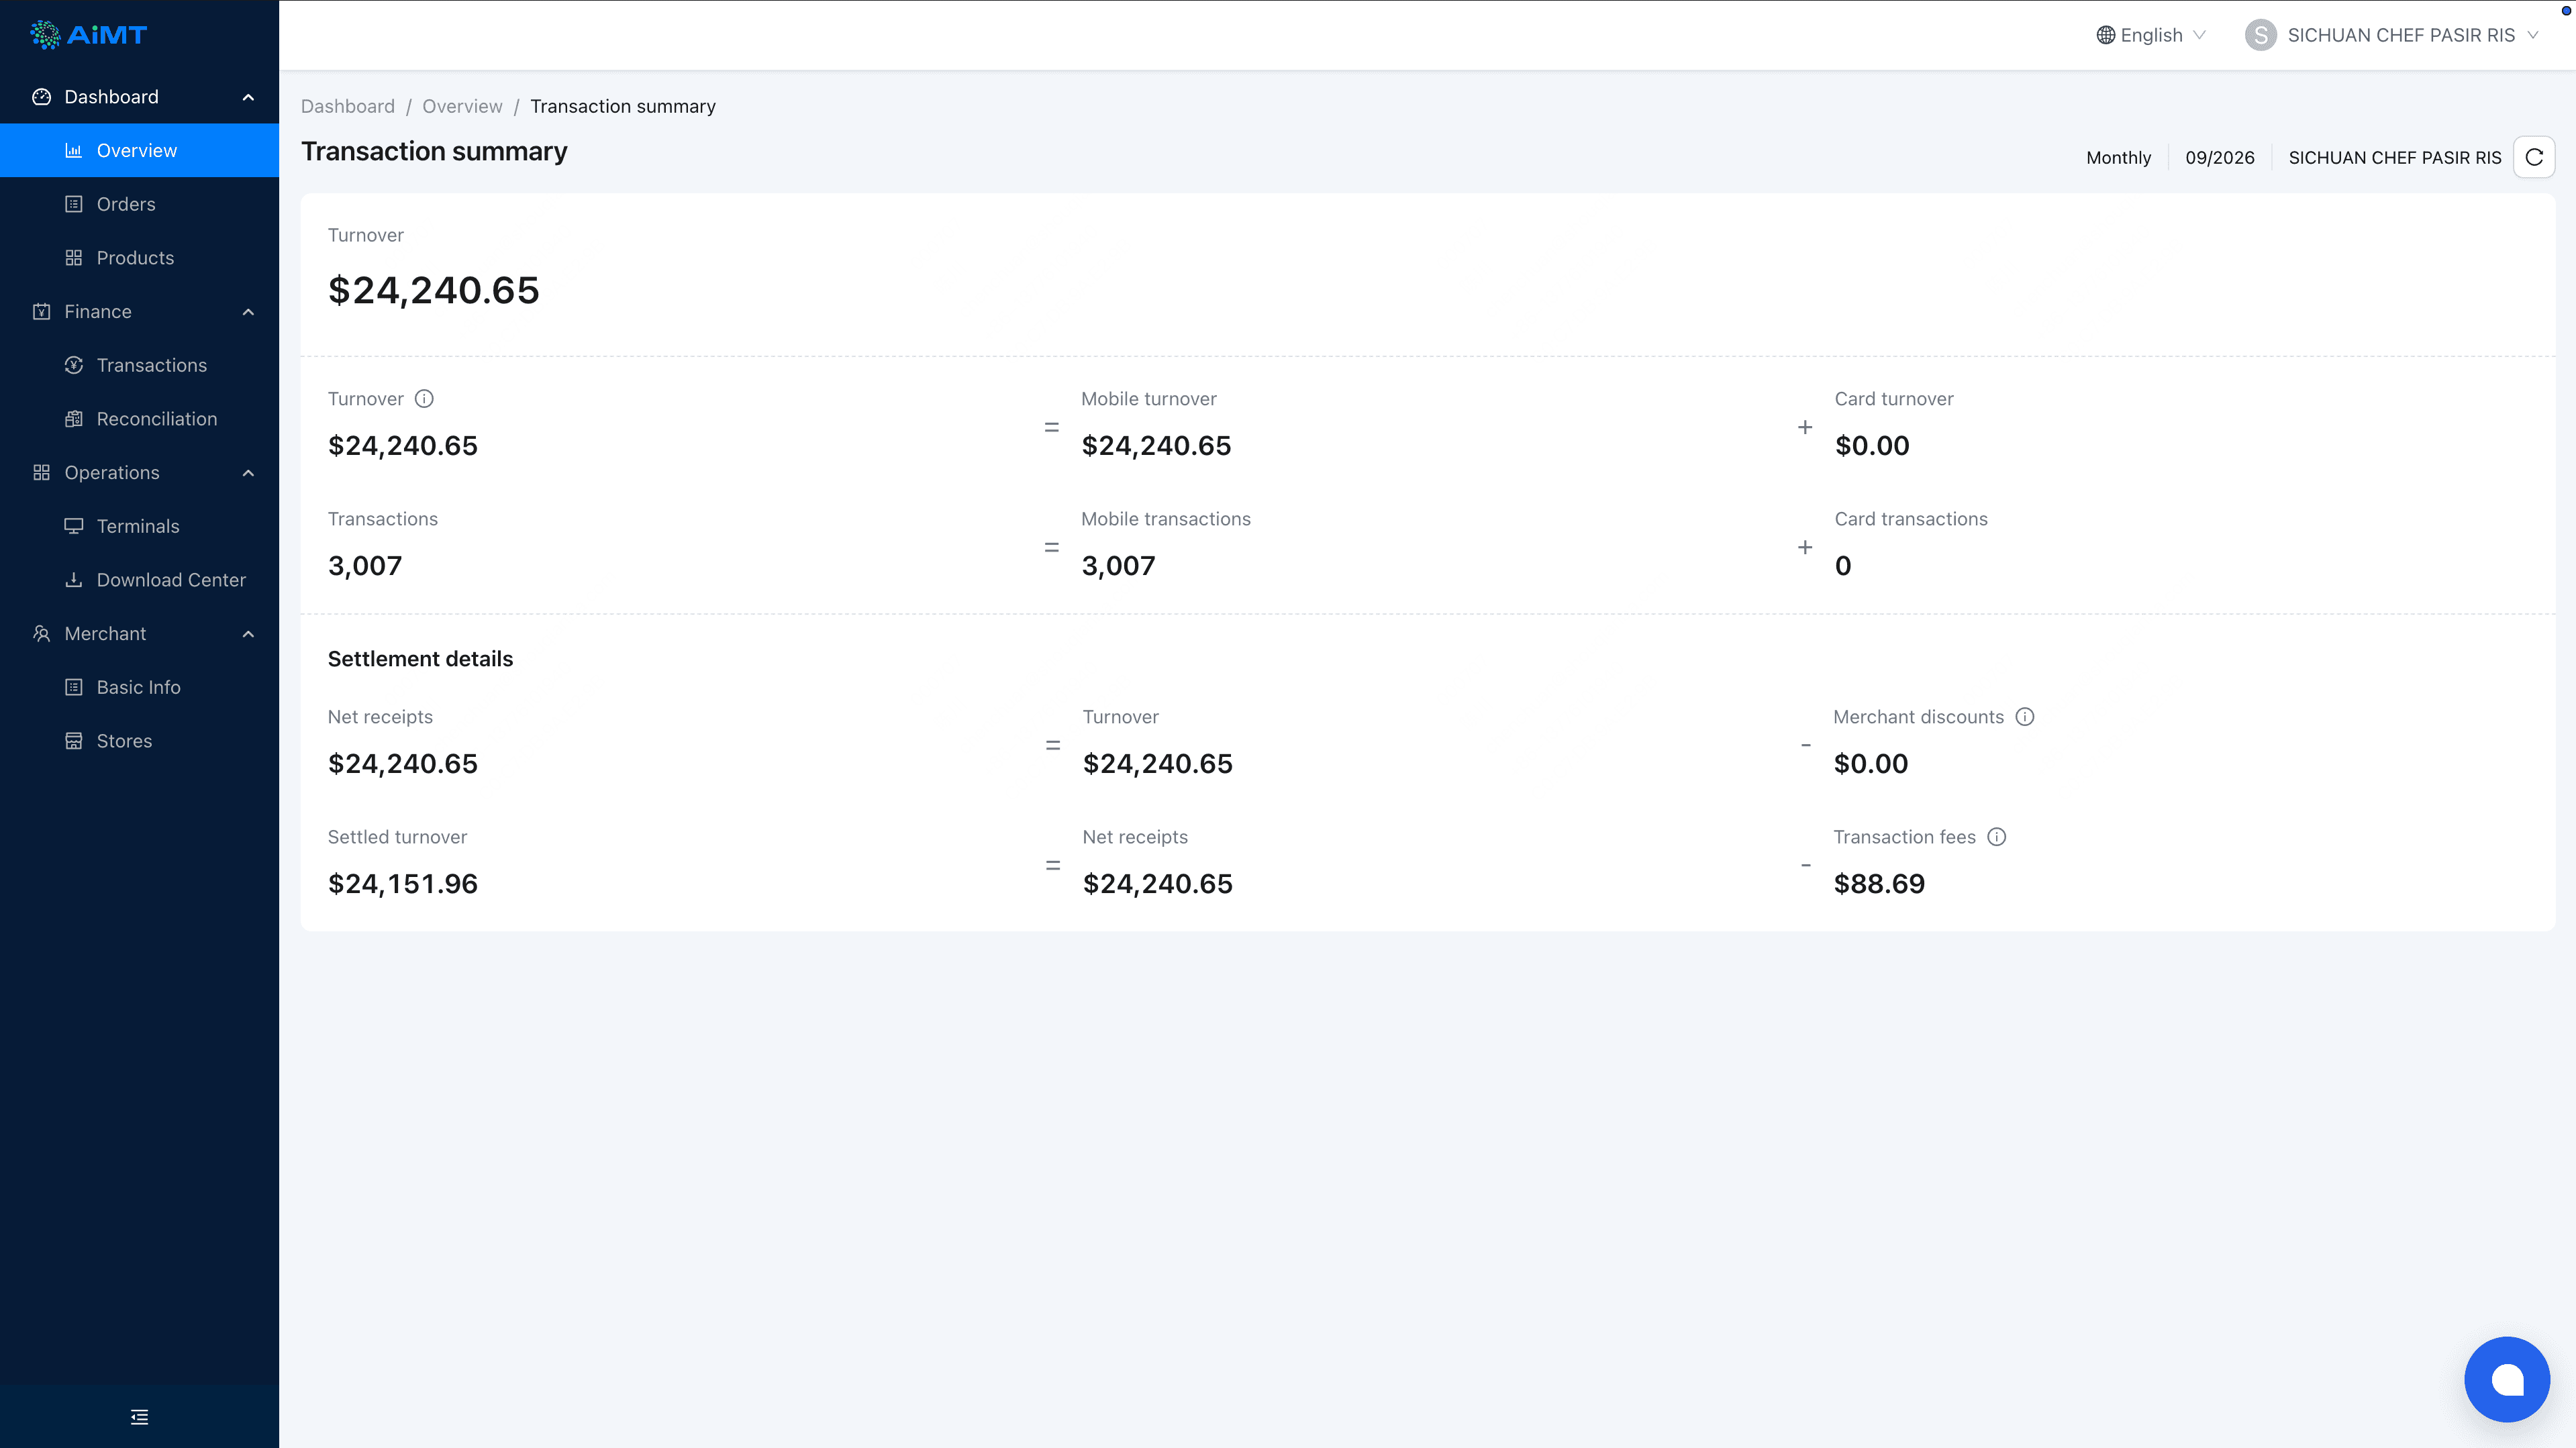The image size is (2576, 1448).
Task: Click the Reconciliation calculator icon
Action: tap(73, 419)
